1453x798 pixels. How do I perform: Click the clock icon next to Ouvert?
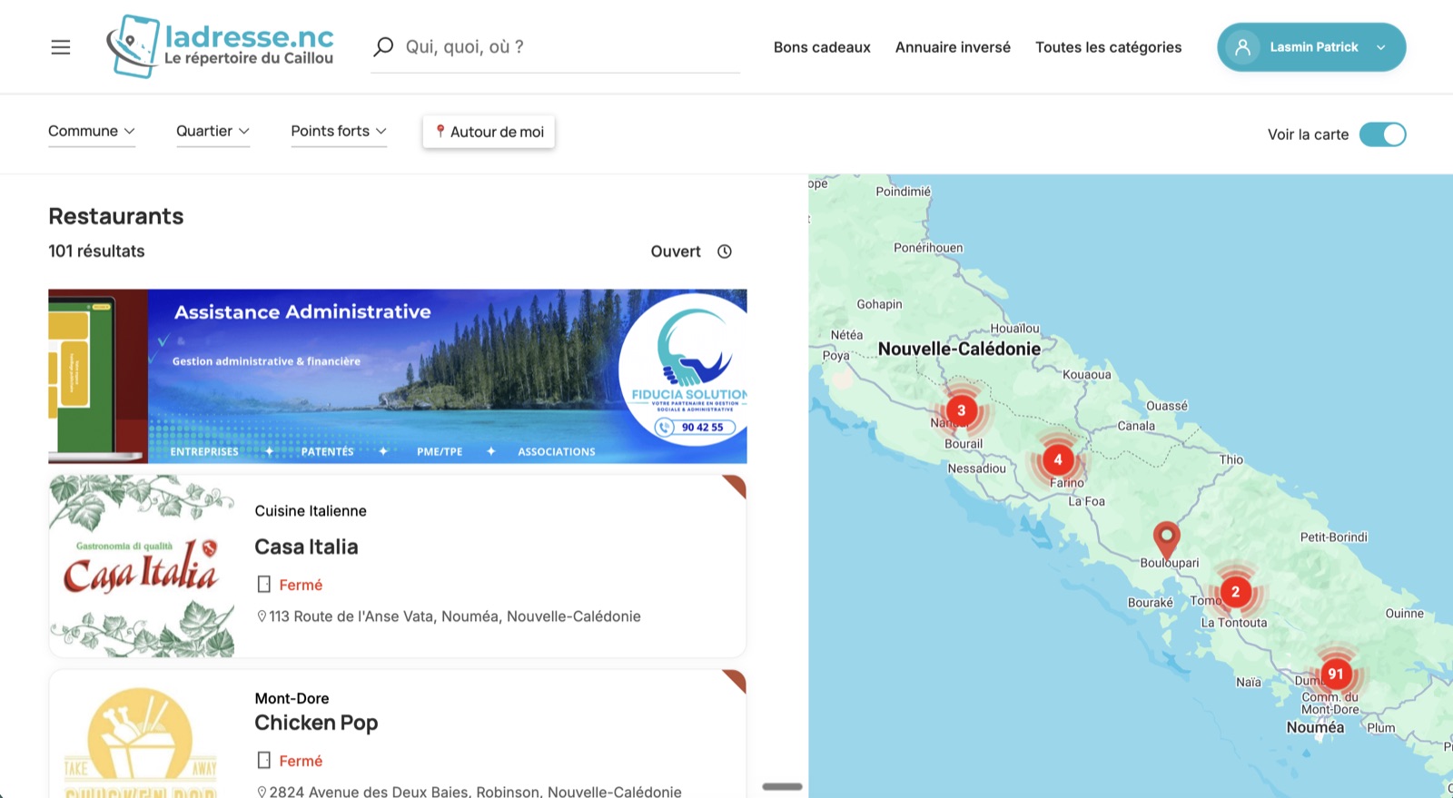click(725, 251)
